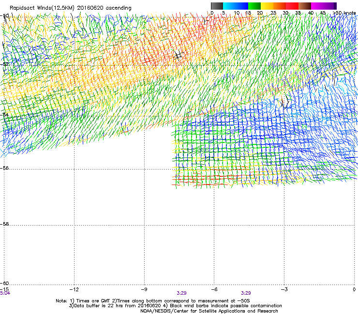This screenshot has width=358, height=314.
Task: Select the brown 35-40 knots legend swatch
Action: (x=305, y=6)
